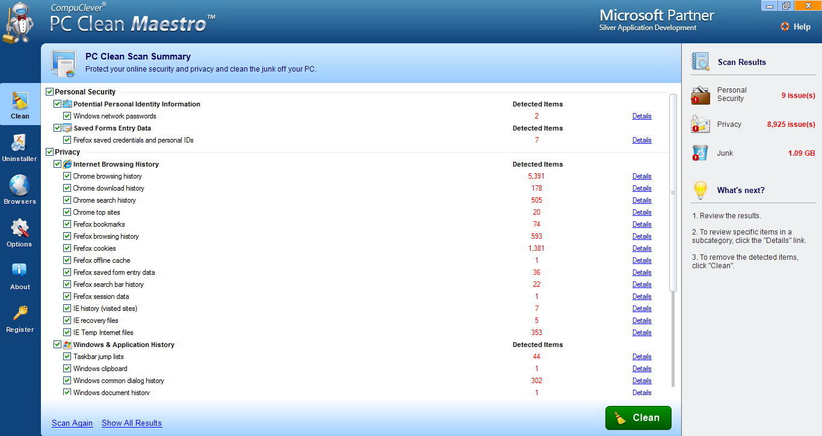
Task: Click the Personal Security wallet icon
Action: coord(700,94)
